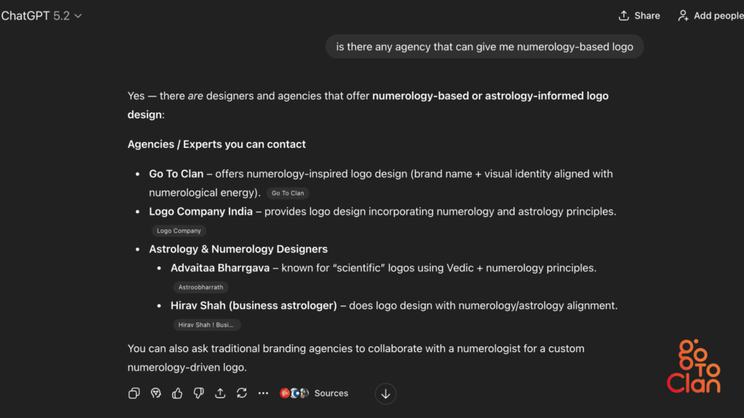Regenerate the response

[x=241, y=393]
